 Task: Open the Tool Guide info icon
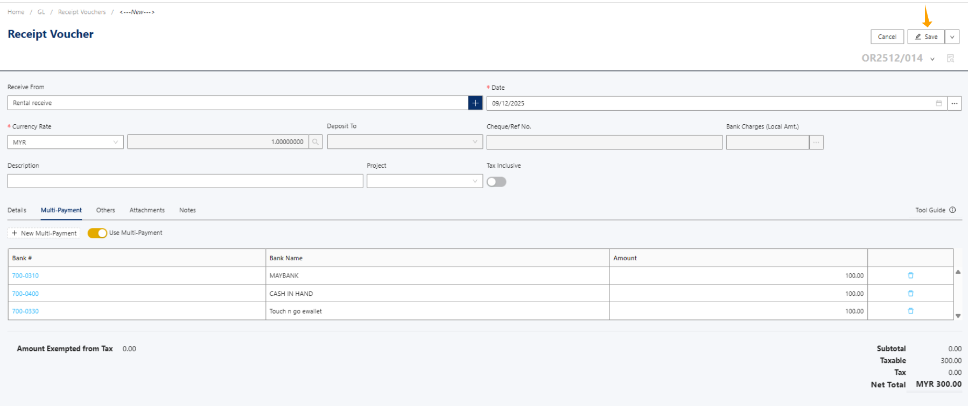952,210
